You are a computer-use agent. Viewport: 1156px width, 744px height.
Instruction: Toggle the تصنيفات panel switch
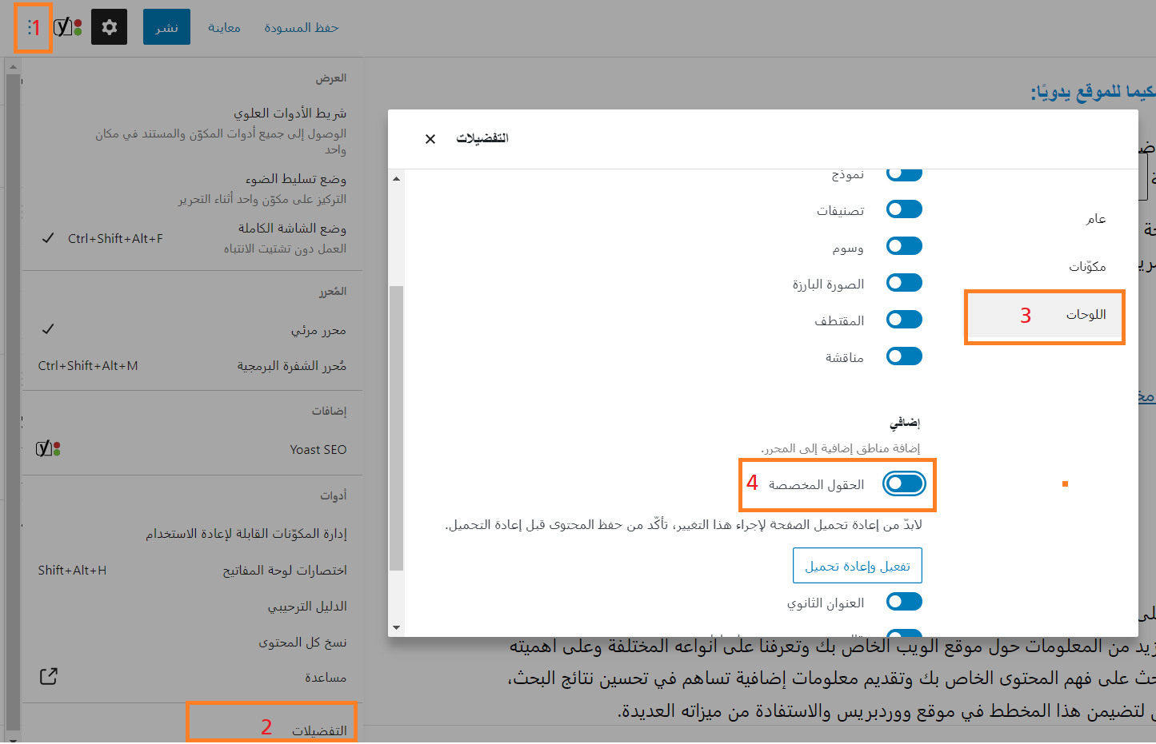(x=904, y=209)
